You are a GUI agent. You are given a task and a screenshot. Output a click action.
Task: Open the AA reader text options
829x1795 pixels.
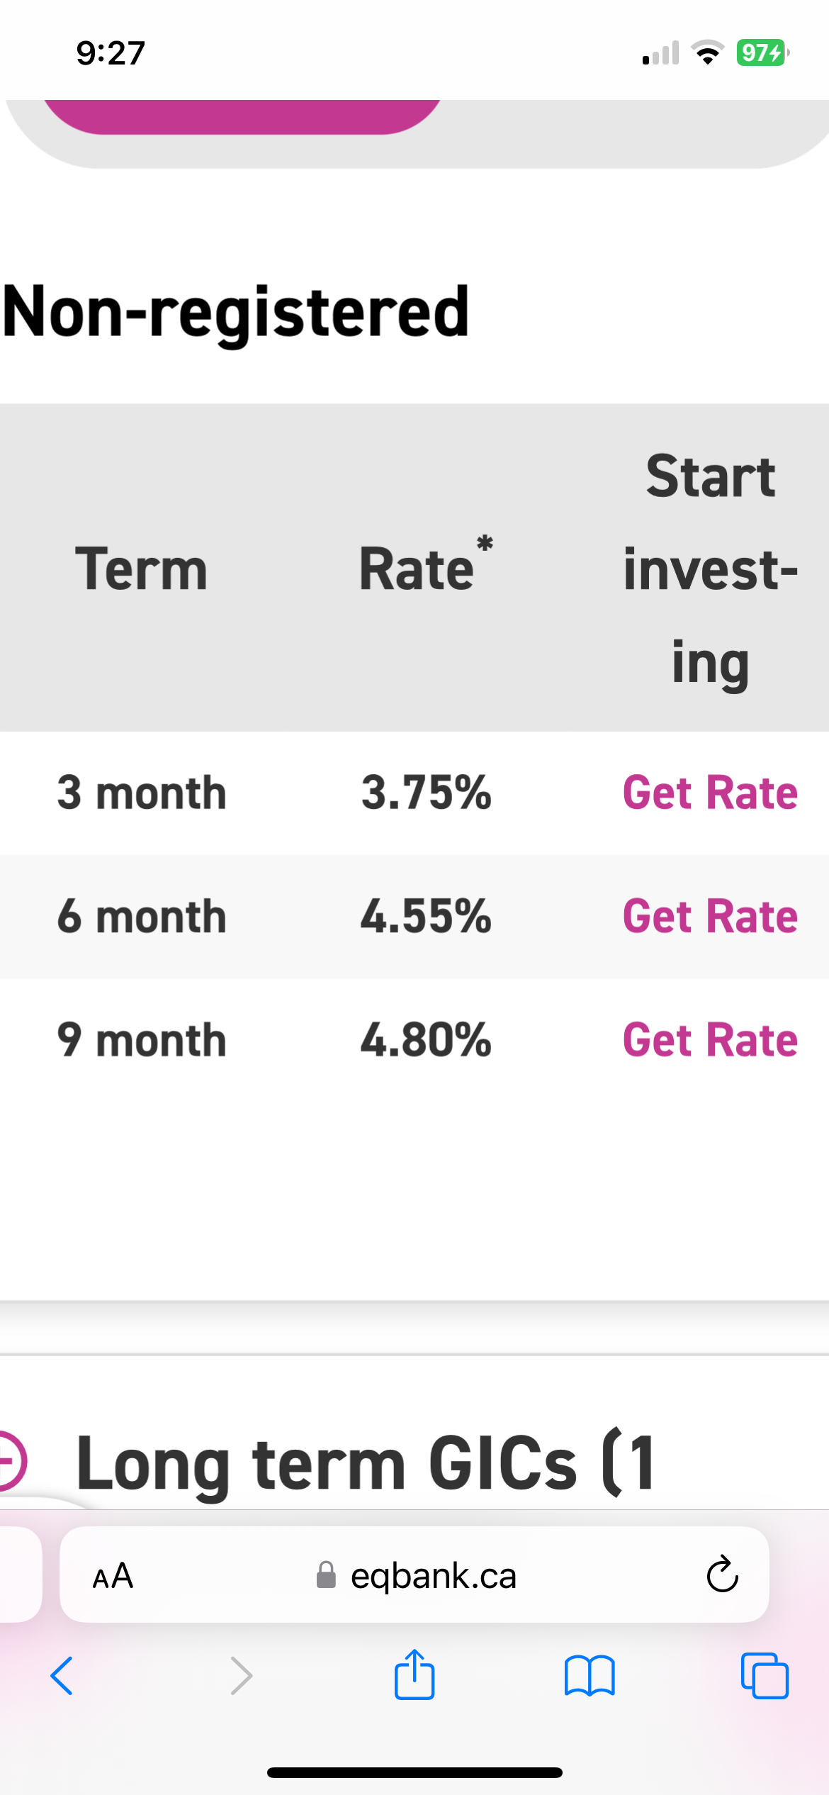113,1576
